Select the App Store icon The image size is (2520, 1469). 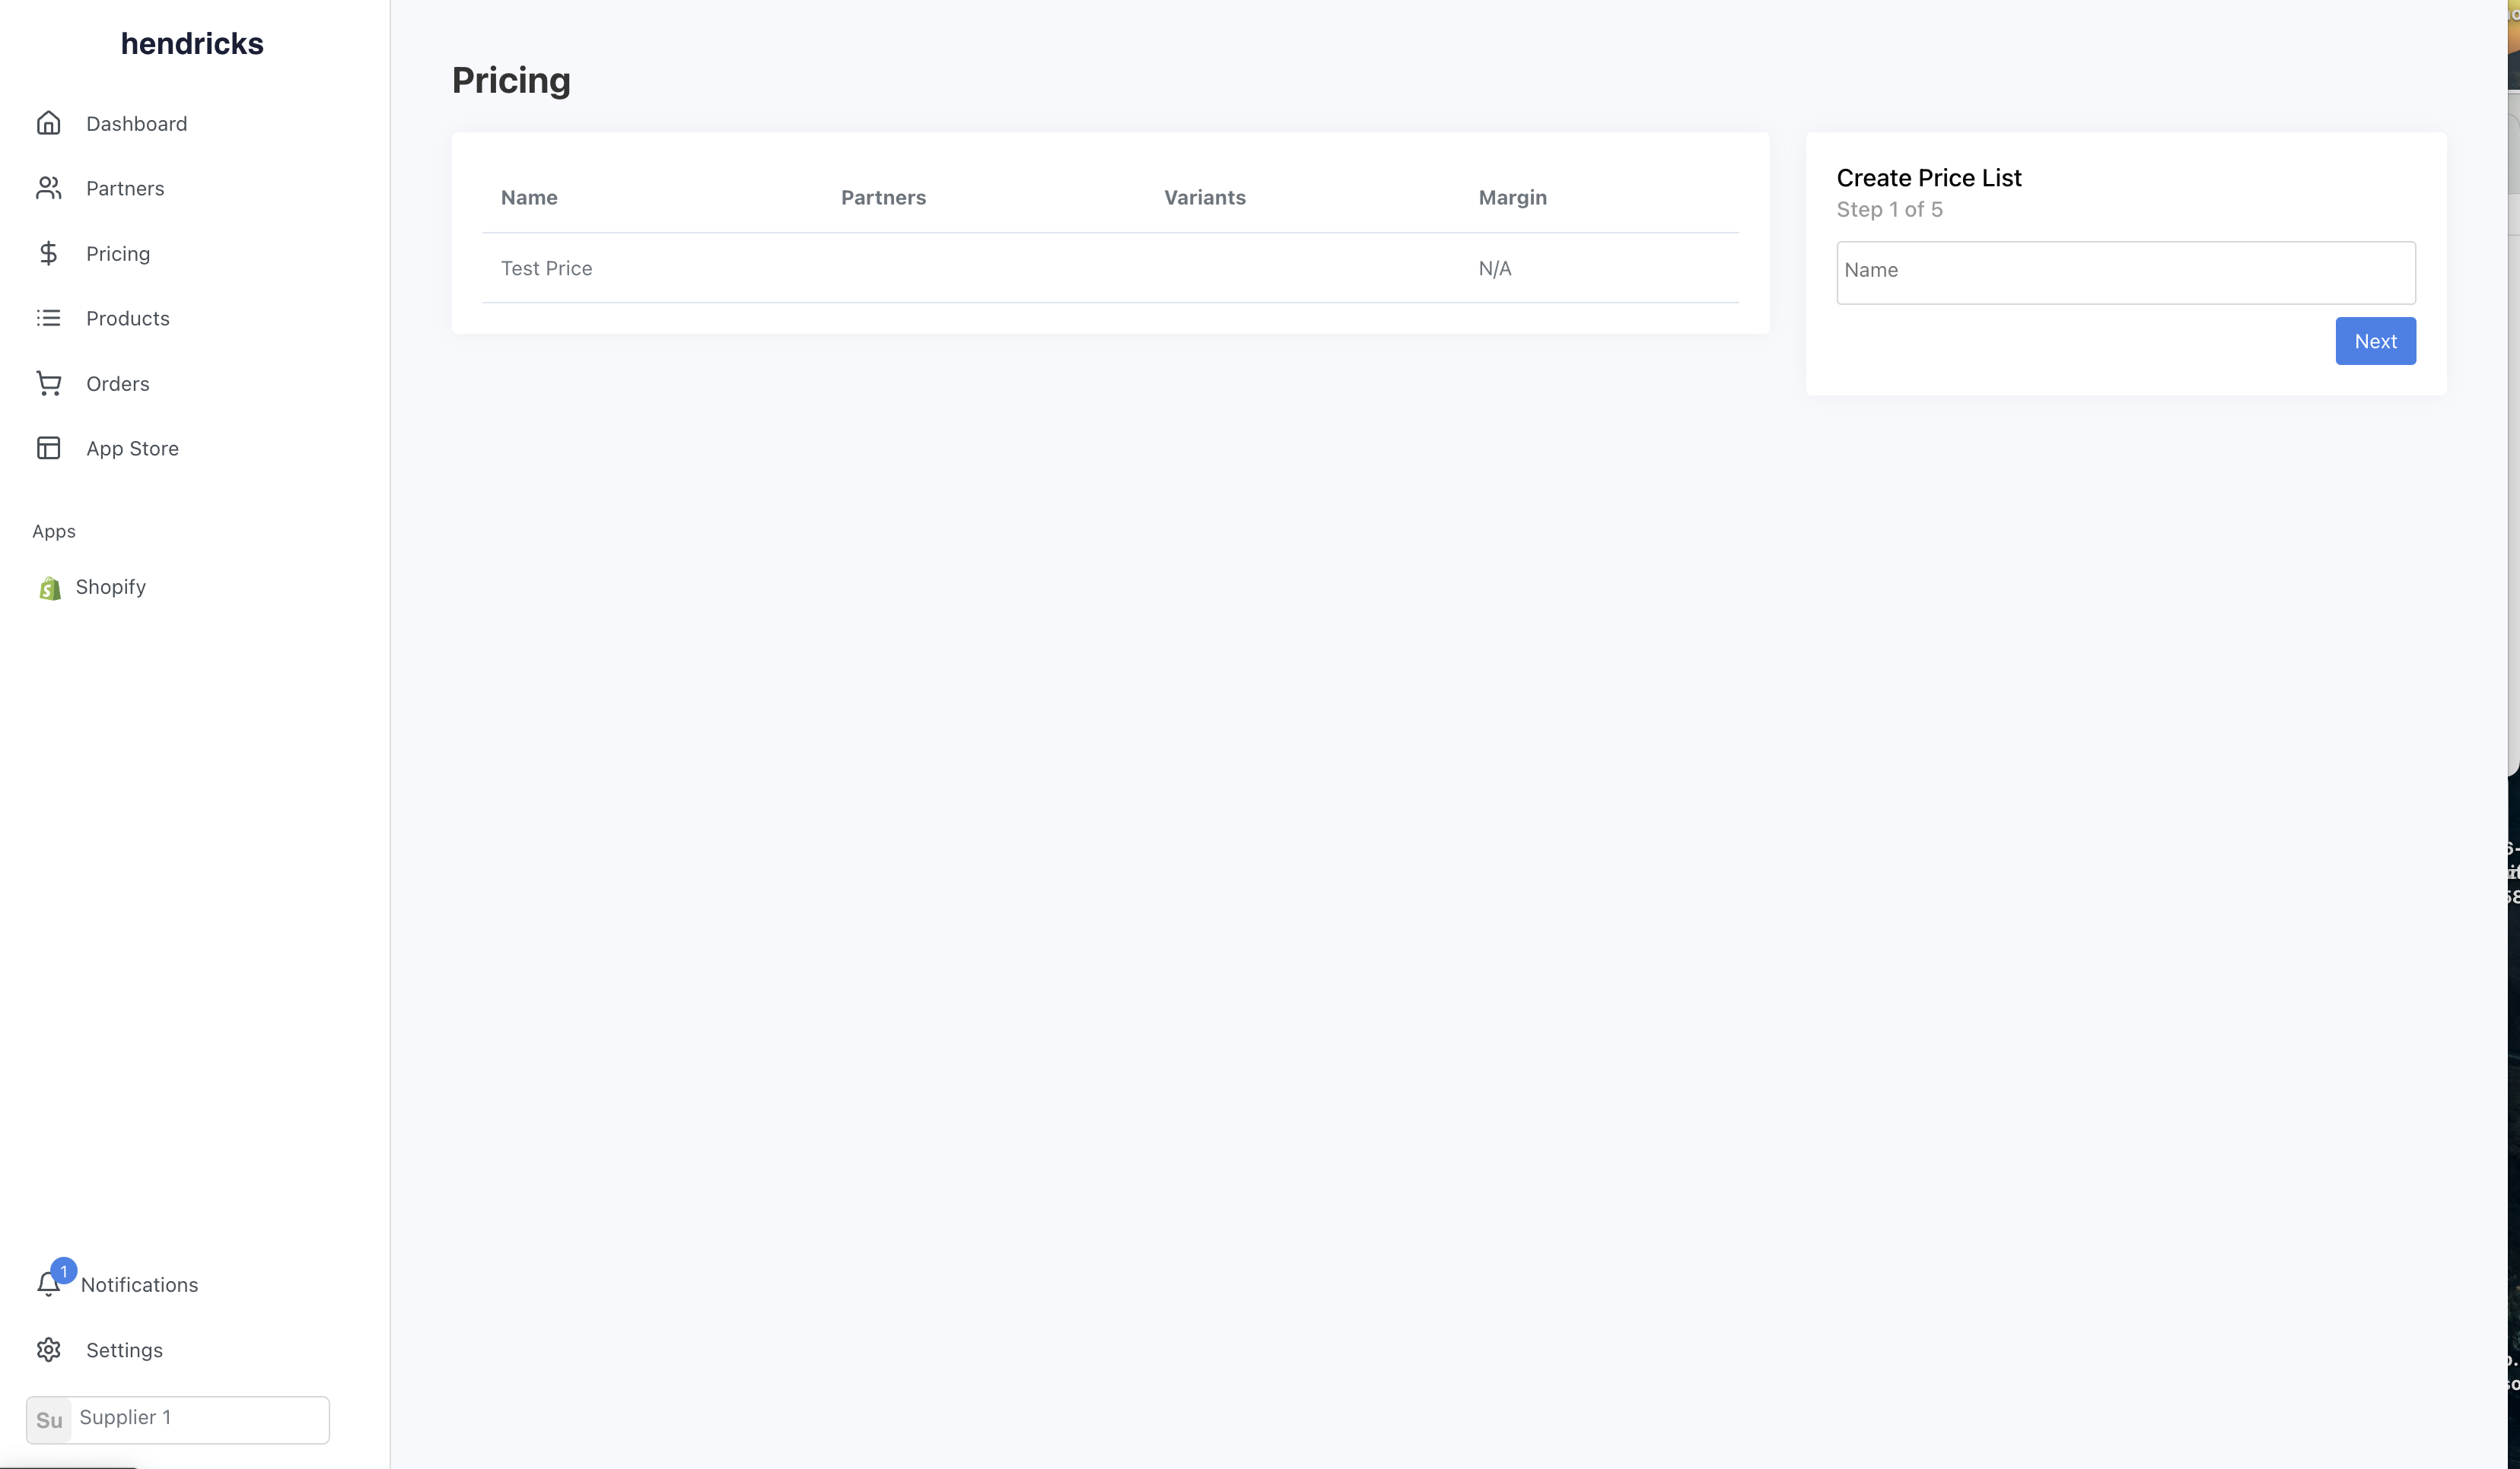(x=47, y=448)
